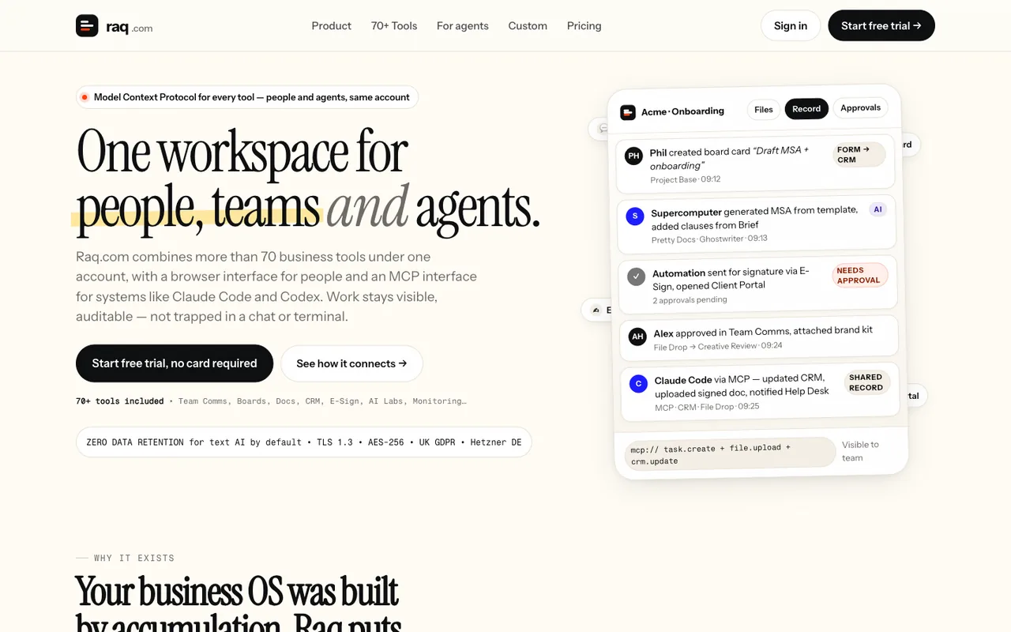Viewport: 1011px width, 632px height.
Task: Click the S avatar for Supercomputer
Action: [x=635, y=216]
